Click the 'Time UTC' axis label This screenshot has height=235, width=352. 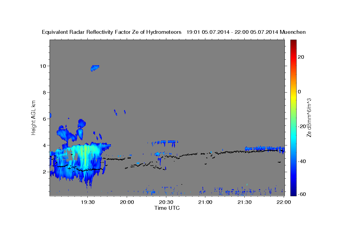pos(167,208)
